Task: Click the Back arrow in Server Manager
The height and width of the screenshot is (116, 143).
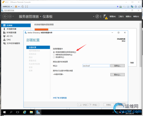Action: [5, 16]
